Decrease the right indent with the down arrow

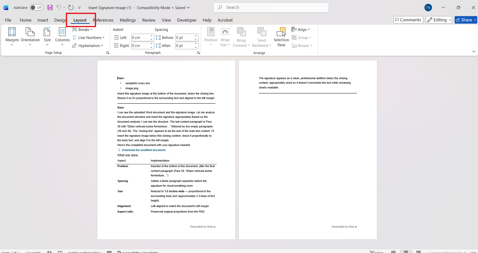pyautogui.click(x=151, y=47)
